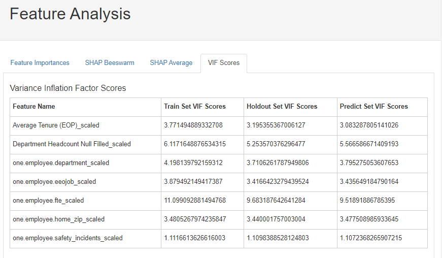Click the Holdout Set VIF Scores header

coord(282,107)
